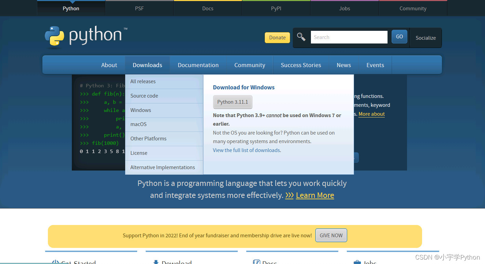This screenshot has width=485, height=264.
Task: Open the News navigation item
Action: click(344, 65)
